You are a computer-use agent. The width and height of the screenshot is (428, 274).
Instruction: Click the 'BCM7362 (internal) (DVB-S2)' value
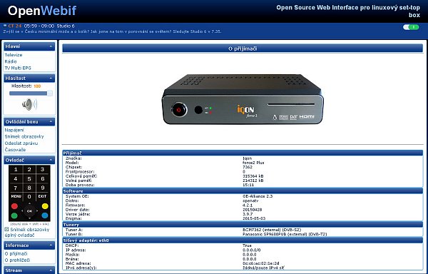(272, 230)
